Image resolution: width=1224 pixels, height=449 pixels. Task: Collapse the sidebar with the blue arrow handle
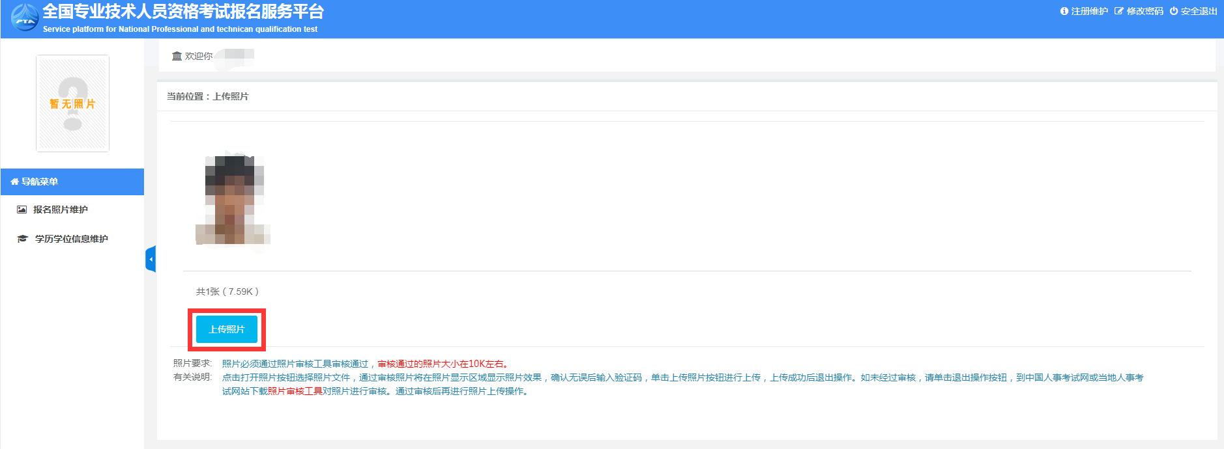coord(151,259)
